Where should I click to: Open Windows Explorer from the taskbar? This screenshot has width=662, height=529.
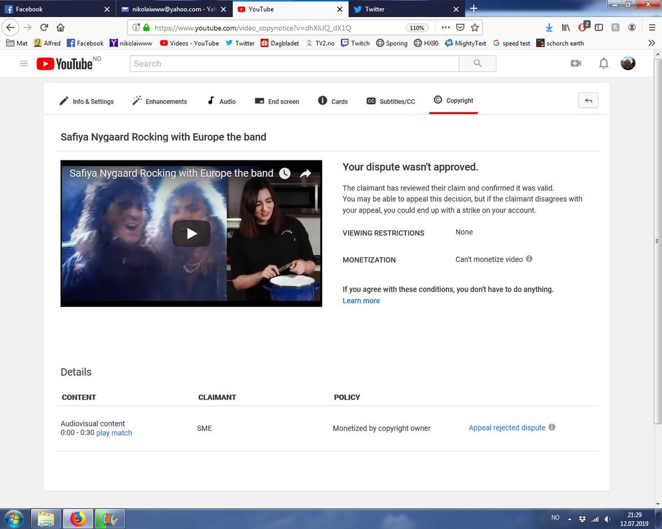[46, 519]
